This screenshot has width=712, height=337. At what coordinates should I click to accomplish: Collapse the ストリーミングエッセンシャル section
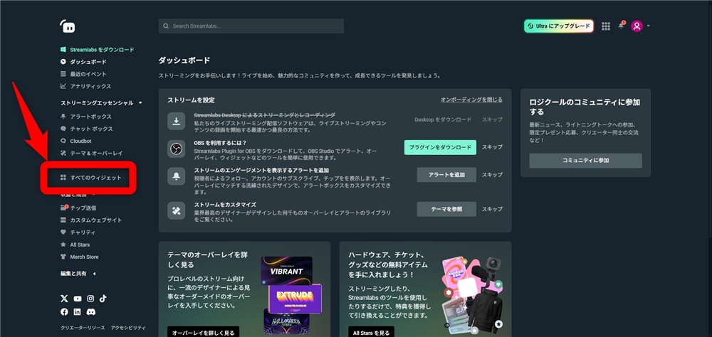[x=140, y=103]
